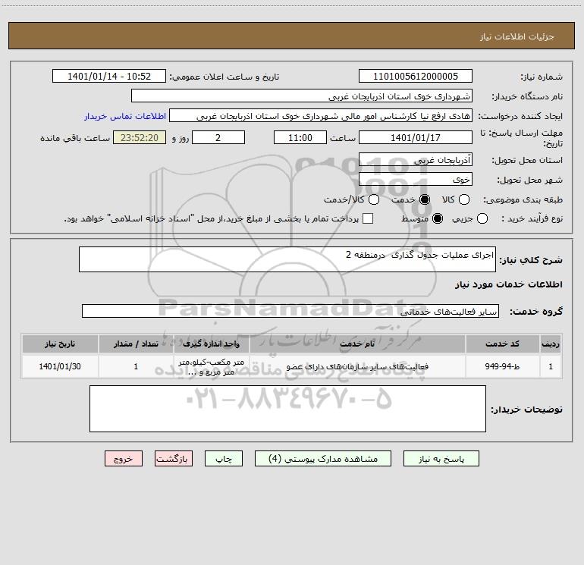This screenshot has height=565, width=584.
Task: View attached documents (4) button
Action: pyautogui.click(x=323, y=459)
